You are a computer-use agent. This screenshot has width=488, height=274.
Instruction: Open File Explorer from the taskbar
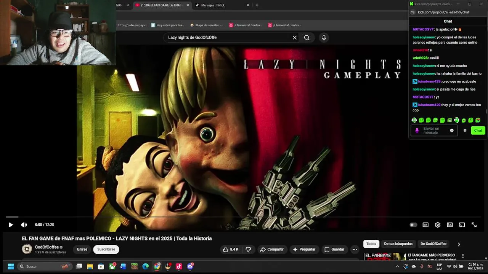click(x=90, y=266)
